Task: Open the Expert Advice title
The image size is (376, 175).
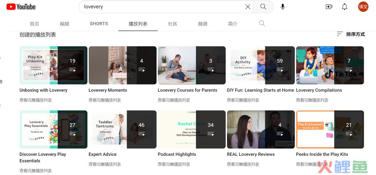Action: 103,154
